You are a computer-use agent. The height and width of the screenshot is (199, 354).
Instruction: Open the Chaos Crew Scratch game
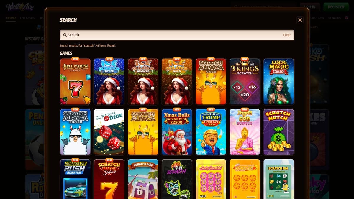click(177, 179)
